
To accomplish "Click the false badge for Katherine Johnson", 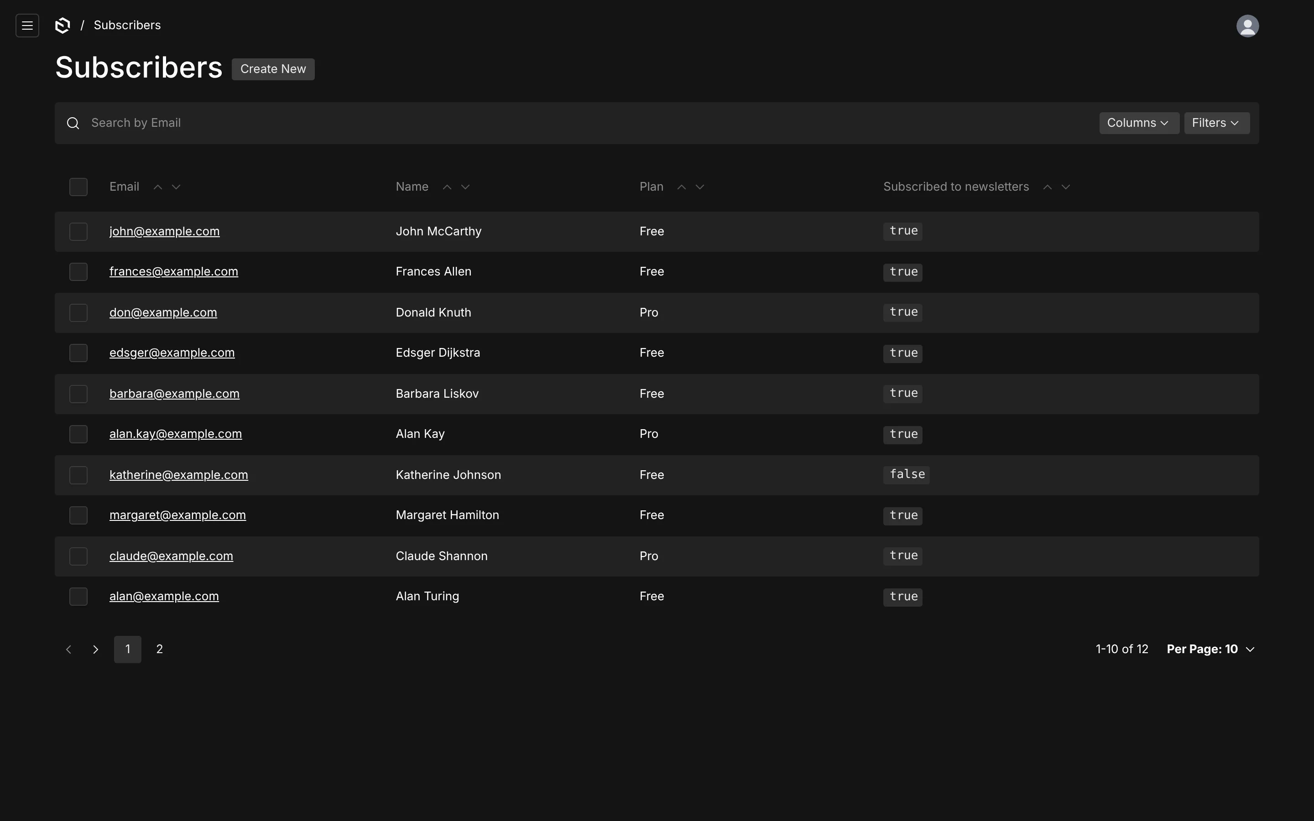I will (x=906, y=474).
